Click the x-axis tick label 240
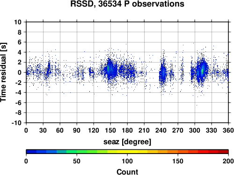234x175 pixels. 161,130
